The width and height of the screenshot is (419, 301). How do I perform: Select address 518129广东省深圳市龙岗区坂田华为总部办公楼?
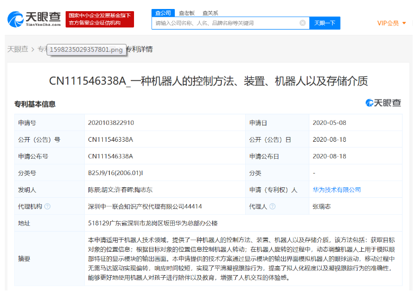click(x=153, y=223)
